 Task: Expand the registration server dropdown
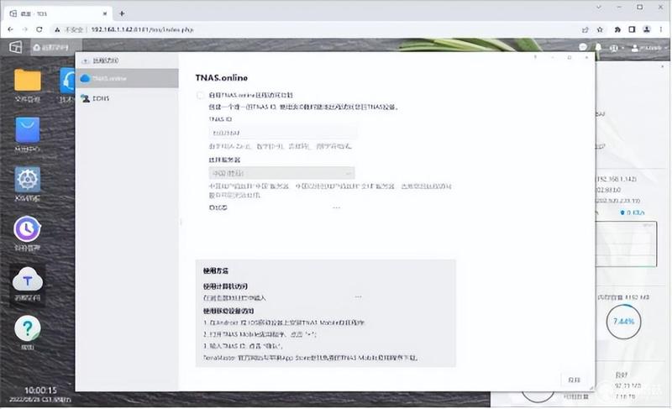click(x=281, y=173)
